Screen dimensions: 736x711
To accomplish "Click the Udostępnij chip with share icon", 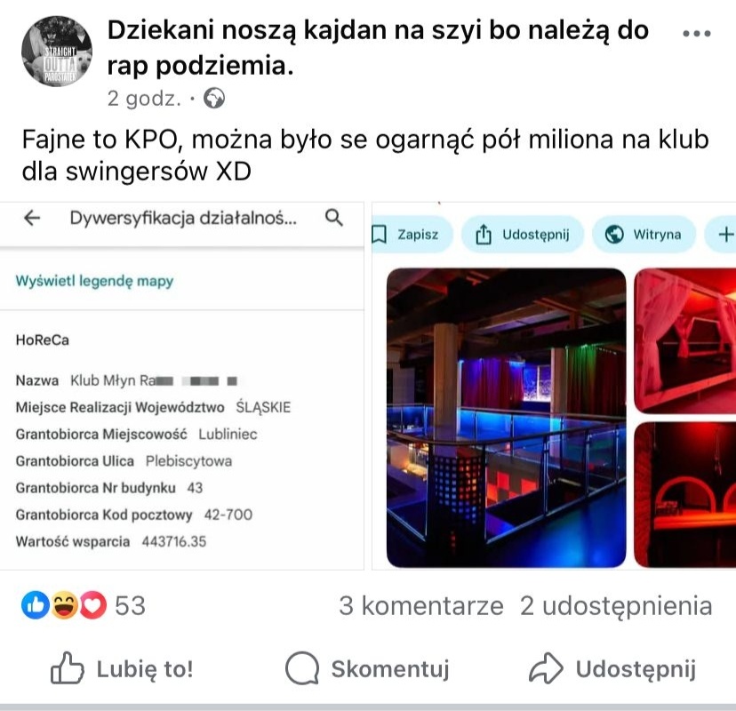I will coord(523,234).
